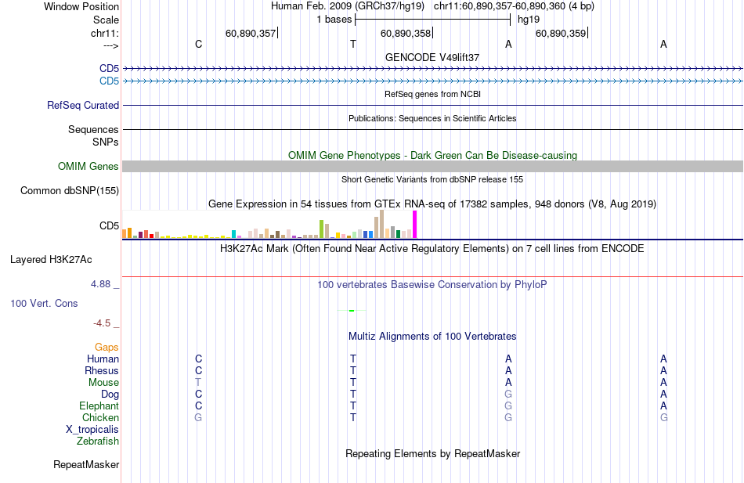Click the Scale label on the left
Screen dimensions: 744x483
click(x=107, y=20)
